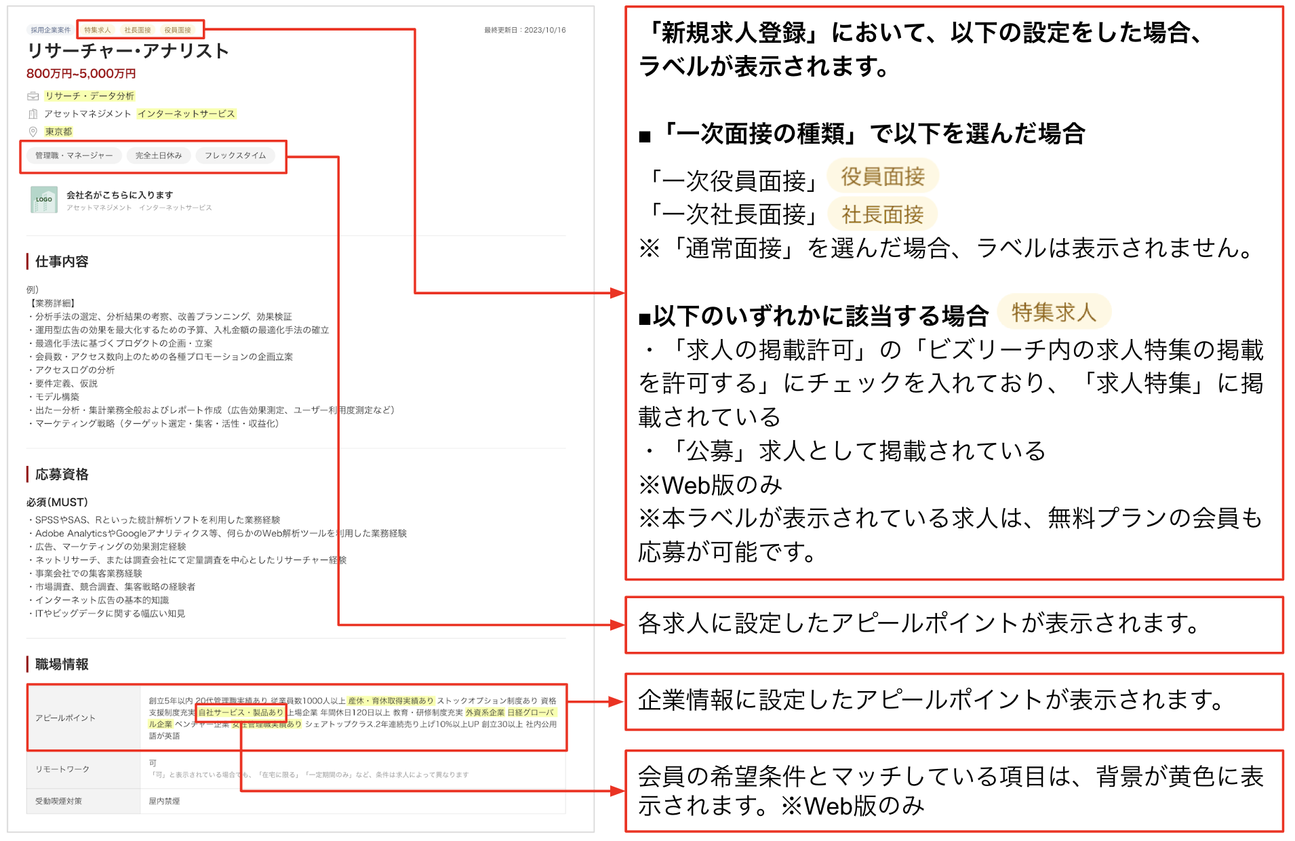This screenshot has height=841, width=1295.
Task: Click アセットマネジメント next to the building icon
Action: [x=88, y=114]
